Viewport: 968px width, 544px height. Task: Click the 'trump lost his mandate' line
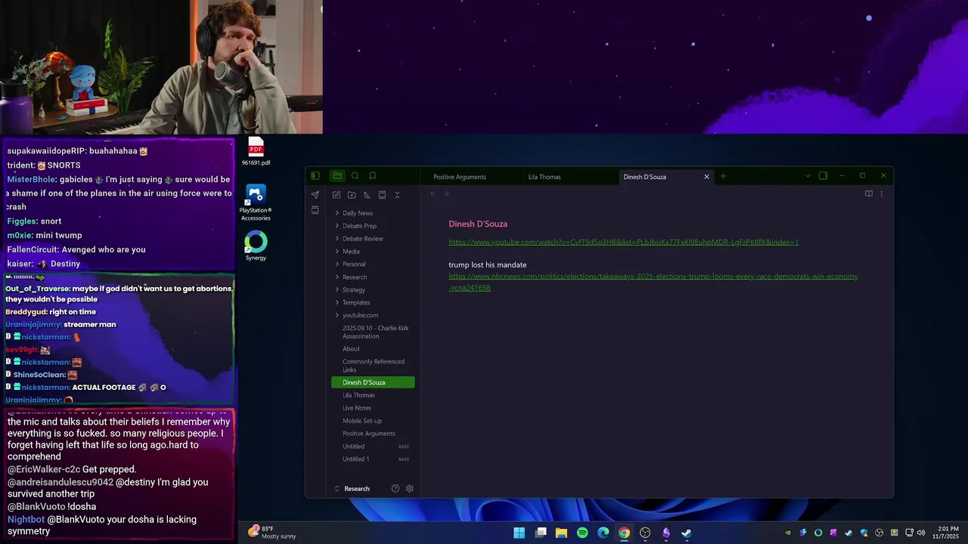(487, 265)
